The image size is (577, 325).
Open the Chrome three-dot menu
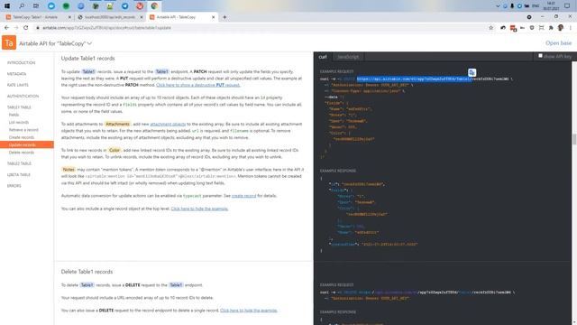tap(571, 28)
